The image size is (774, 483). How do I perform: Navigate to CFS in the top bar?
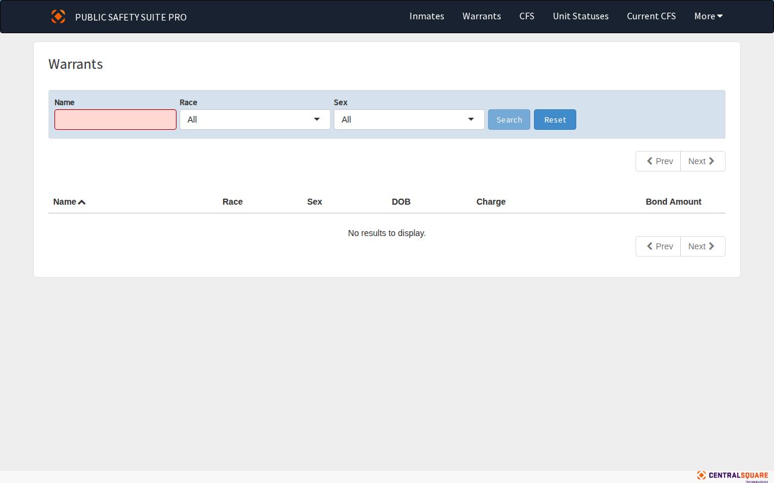[527, 16]
